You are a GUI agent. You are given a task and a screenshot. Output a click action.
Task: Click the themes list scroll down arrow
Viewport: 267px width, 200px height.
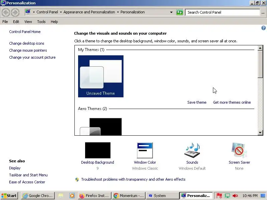[260, 132]
